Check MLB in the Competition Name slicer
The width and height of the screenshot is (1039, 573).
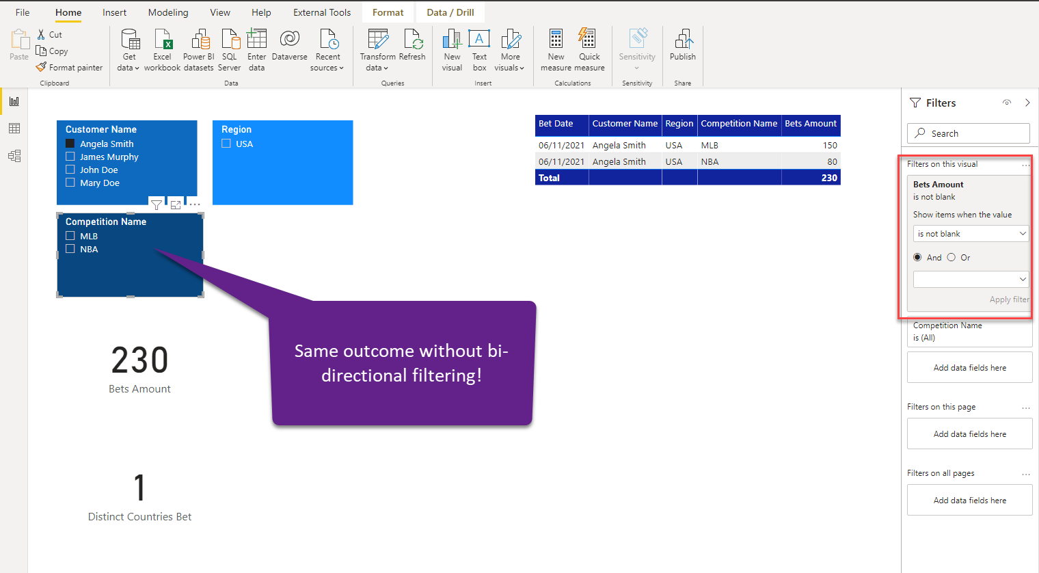[x=70, y=236]
